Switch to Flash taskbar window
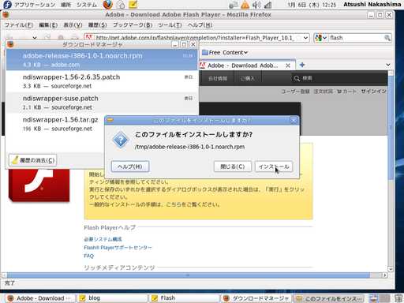The width and height of the screenshot is (404, 303). coord(184,298)
